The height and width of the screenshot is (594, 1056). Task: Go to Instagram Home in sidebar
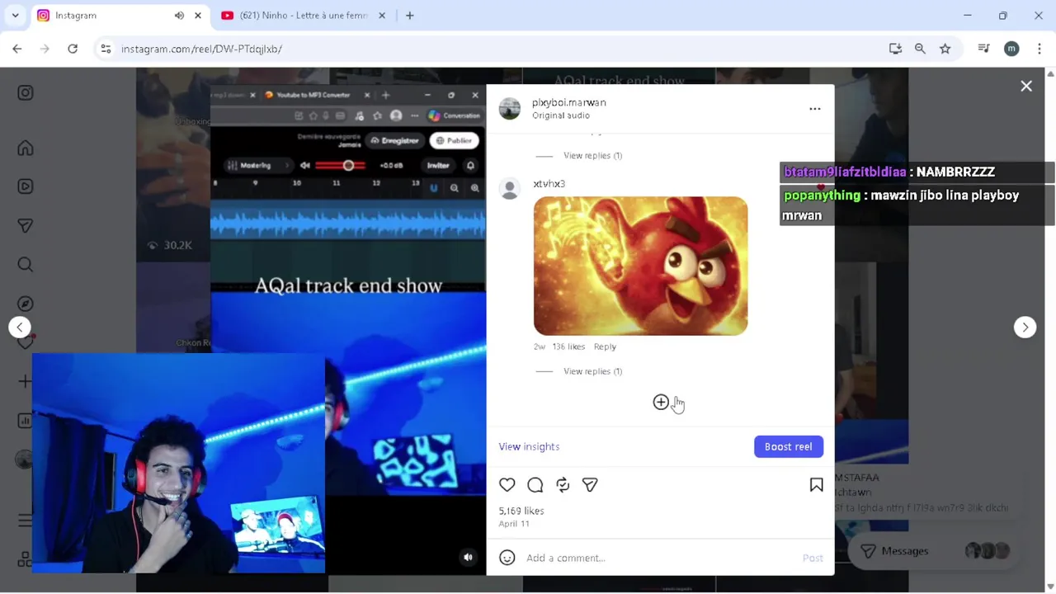click(x=26, y=148)
